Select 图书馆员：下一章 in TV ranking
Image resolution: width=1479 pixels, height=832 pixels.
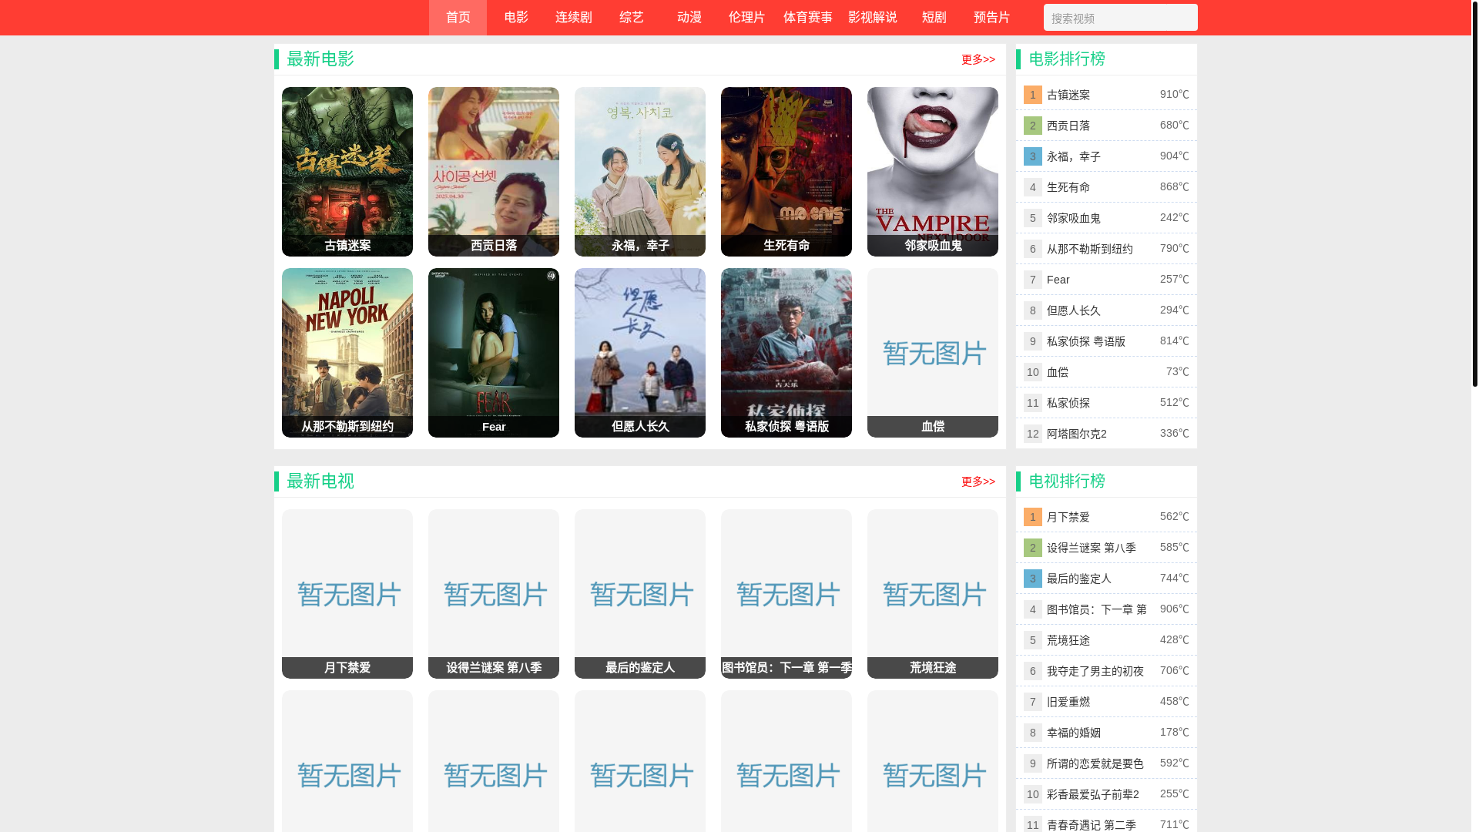[1096, 609]
